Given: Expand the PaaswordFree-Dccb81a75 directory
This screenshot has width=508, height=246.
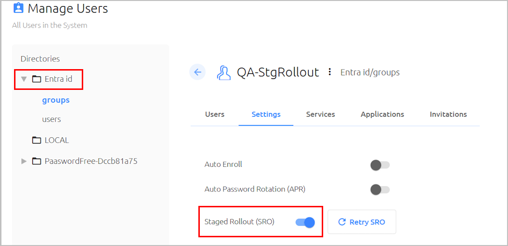Looking at the screenshot, I should pos(24,161).
